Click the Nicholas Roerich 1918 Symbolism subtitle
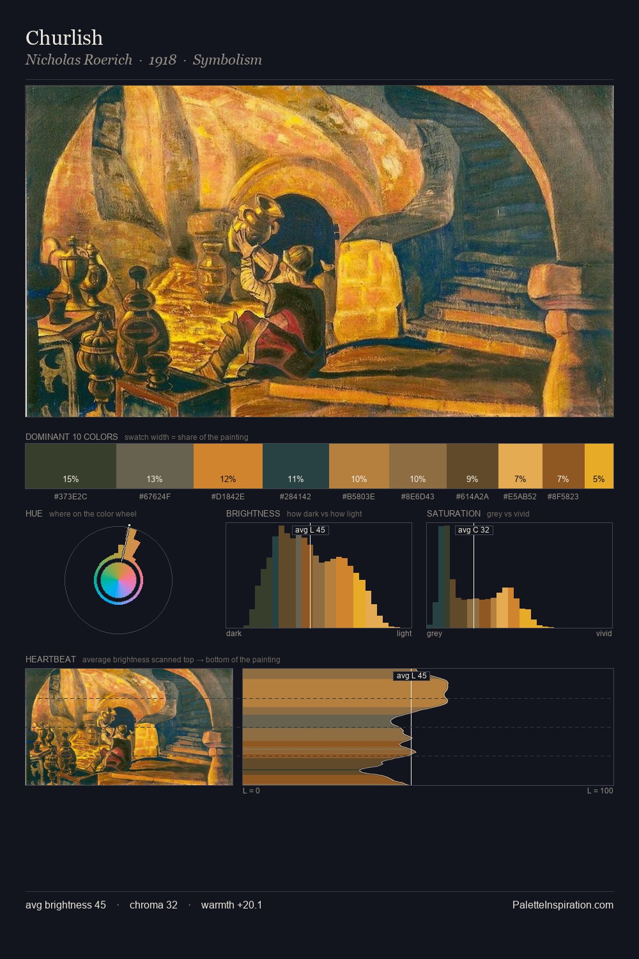 [x=144, y=60]
